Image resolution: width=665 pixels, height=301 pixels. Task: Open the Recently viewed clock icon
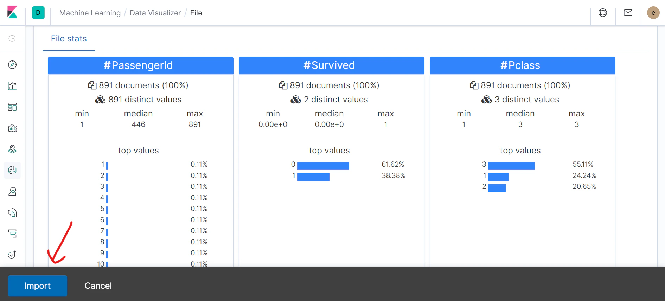click(12, 38)
